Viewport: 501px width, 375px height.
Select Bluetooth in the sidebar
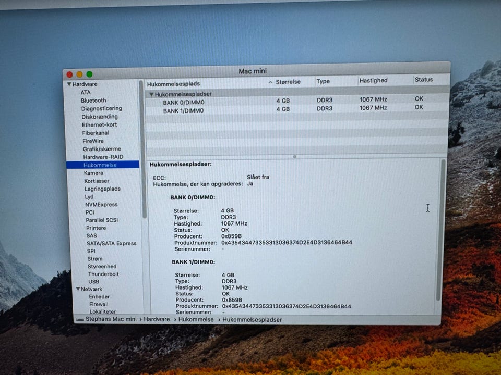(x=93, y=101)
